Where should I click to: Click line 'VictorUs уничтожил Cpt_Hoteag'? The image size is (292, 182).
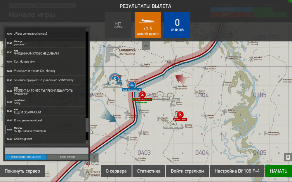[45, 71]
